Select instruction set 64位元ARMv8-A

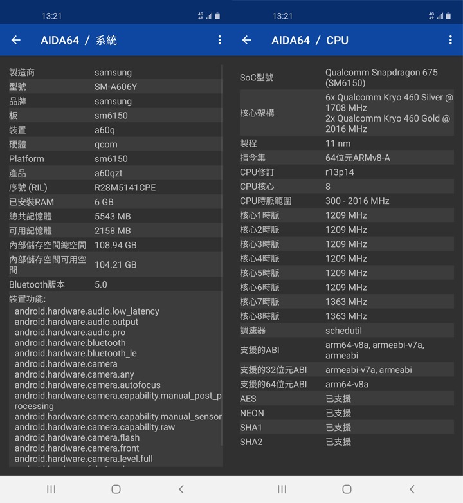(358, 158)
